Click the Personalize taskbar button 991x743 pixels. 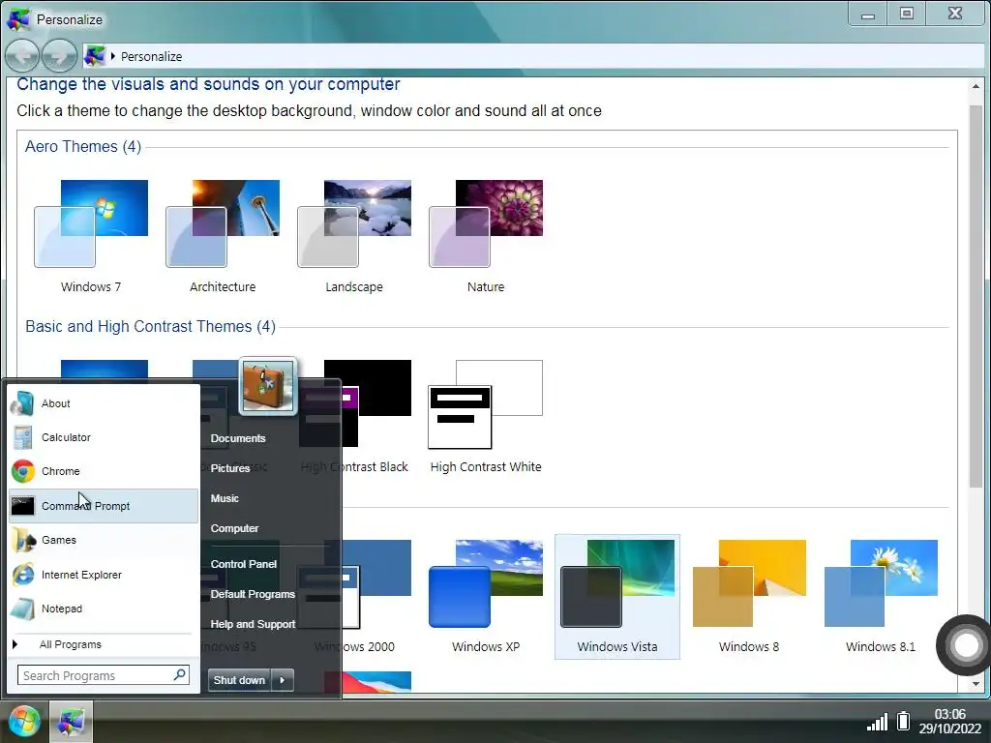click(71, 722)
